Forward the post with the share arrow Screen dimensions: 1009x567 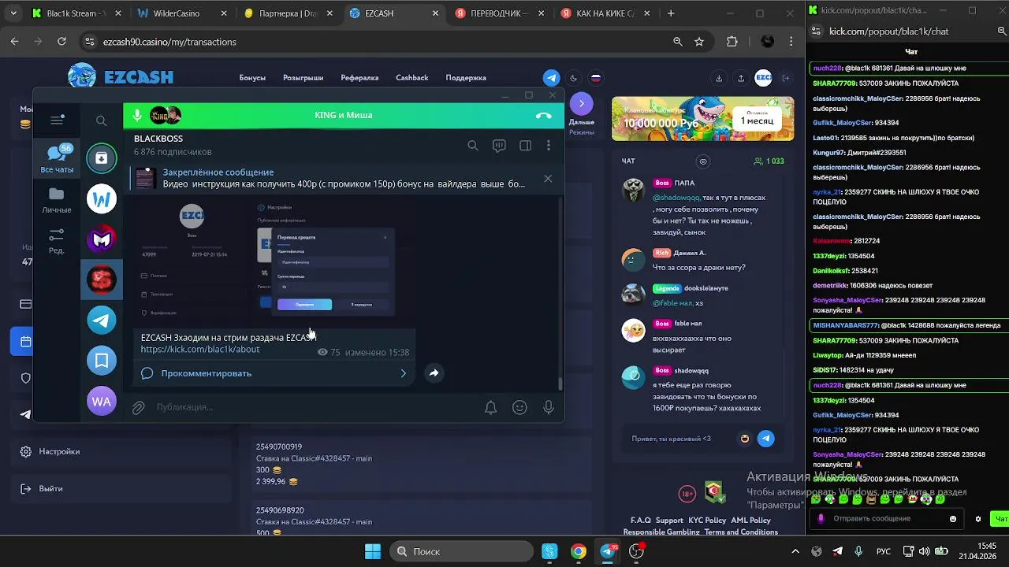click(434, 373)
